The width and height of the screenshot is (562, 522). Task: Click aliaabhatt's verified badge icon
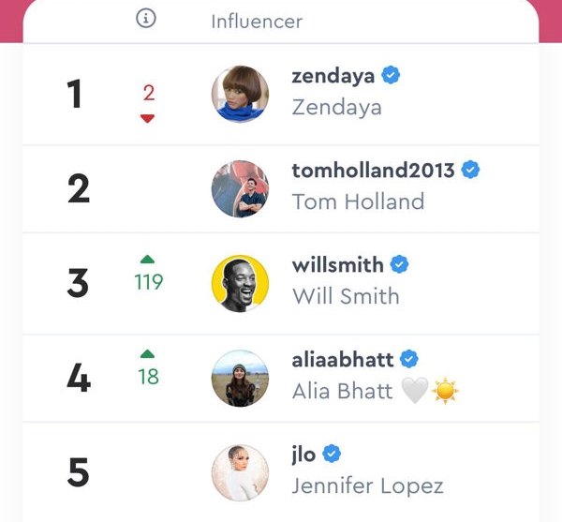coord(409,359)
